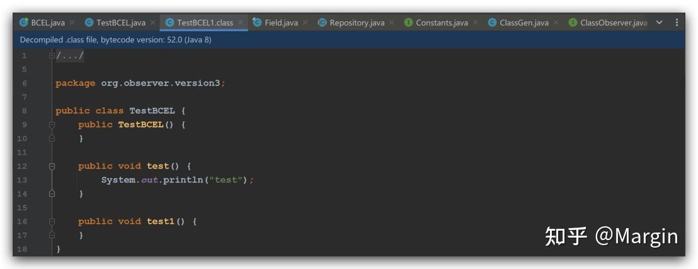Switch to the BCEL.java tab
Screen dimensions: 698x269
pyautogui.click(x=47, y=23)
